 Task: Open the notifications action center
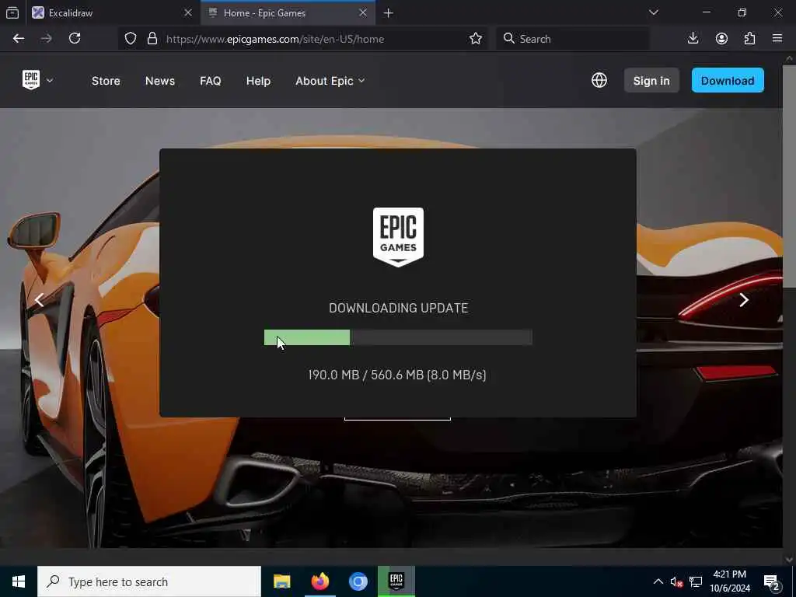click(x=772, y=582)
